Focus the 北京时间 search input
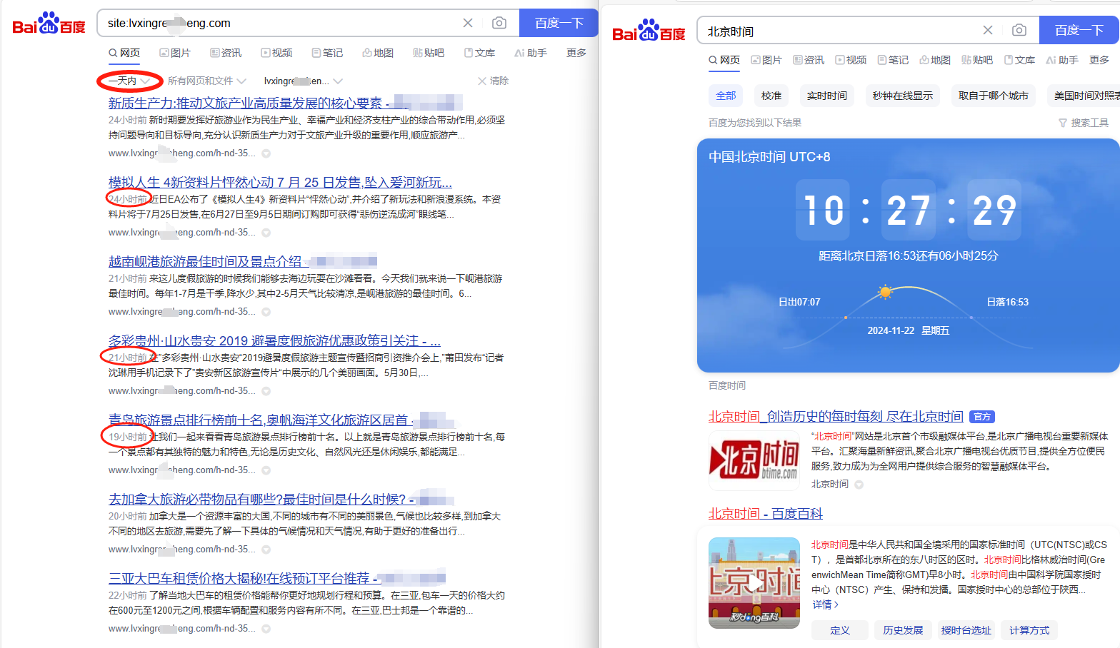1120x648 pixels. tap(839, 31)
